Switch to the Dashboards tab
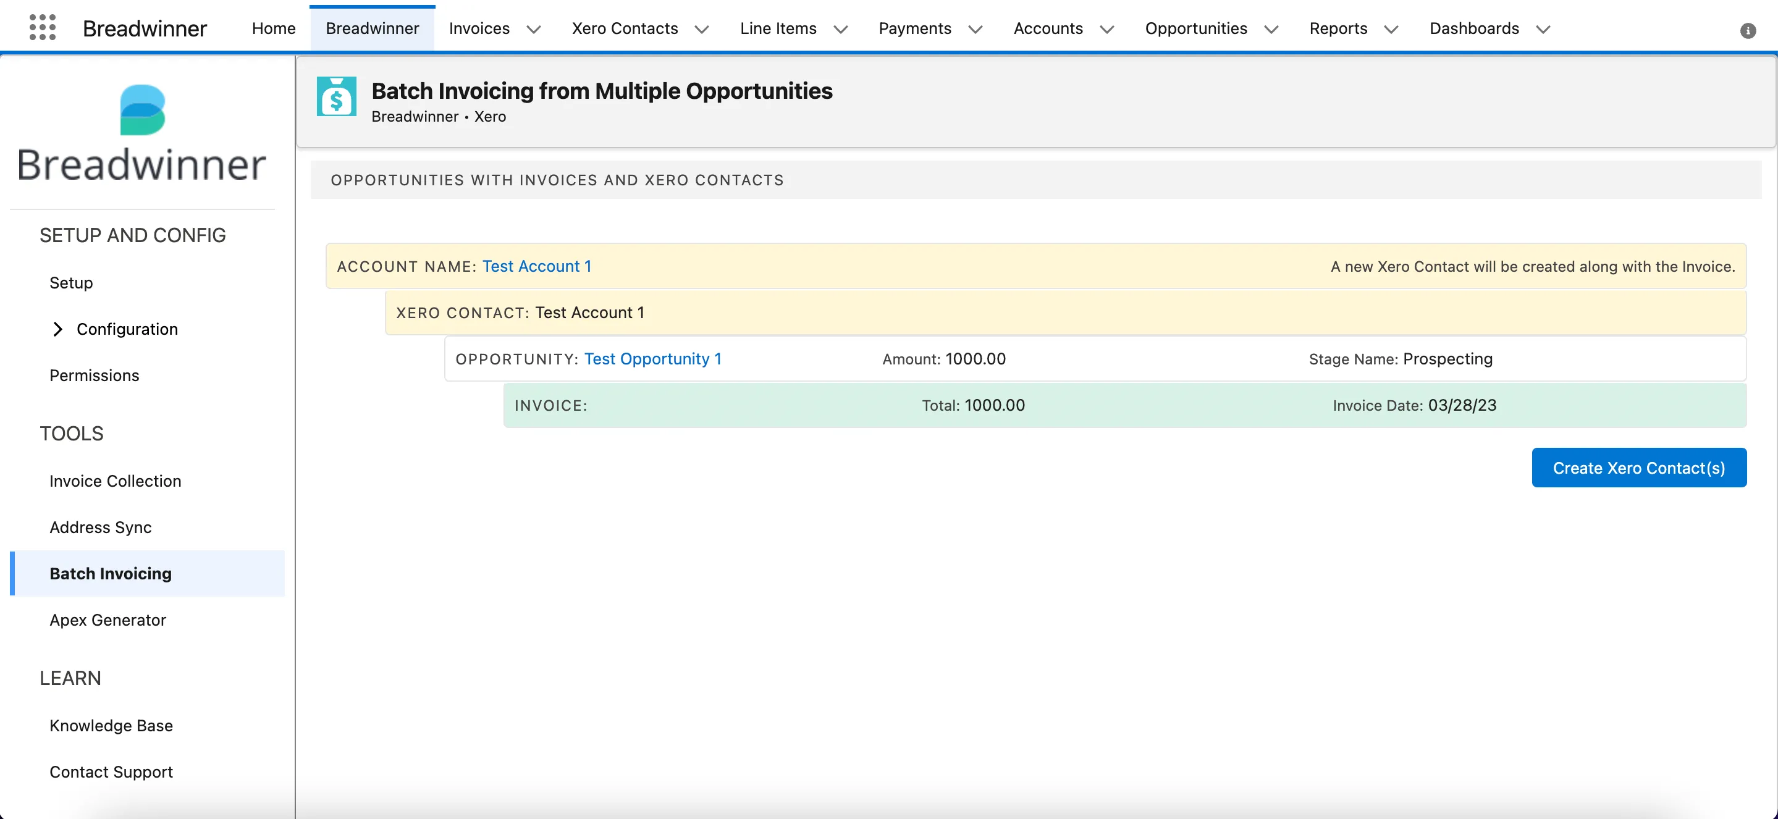1778x819 pixels. coord(1474,28)
